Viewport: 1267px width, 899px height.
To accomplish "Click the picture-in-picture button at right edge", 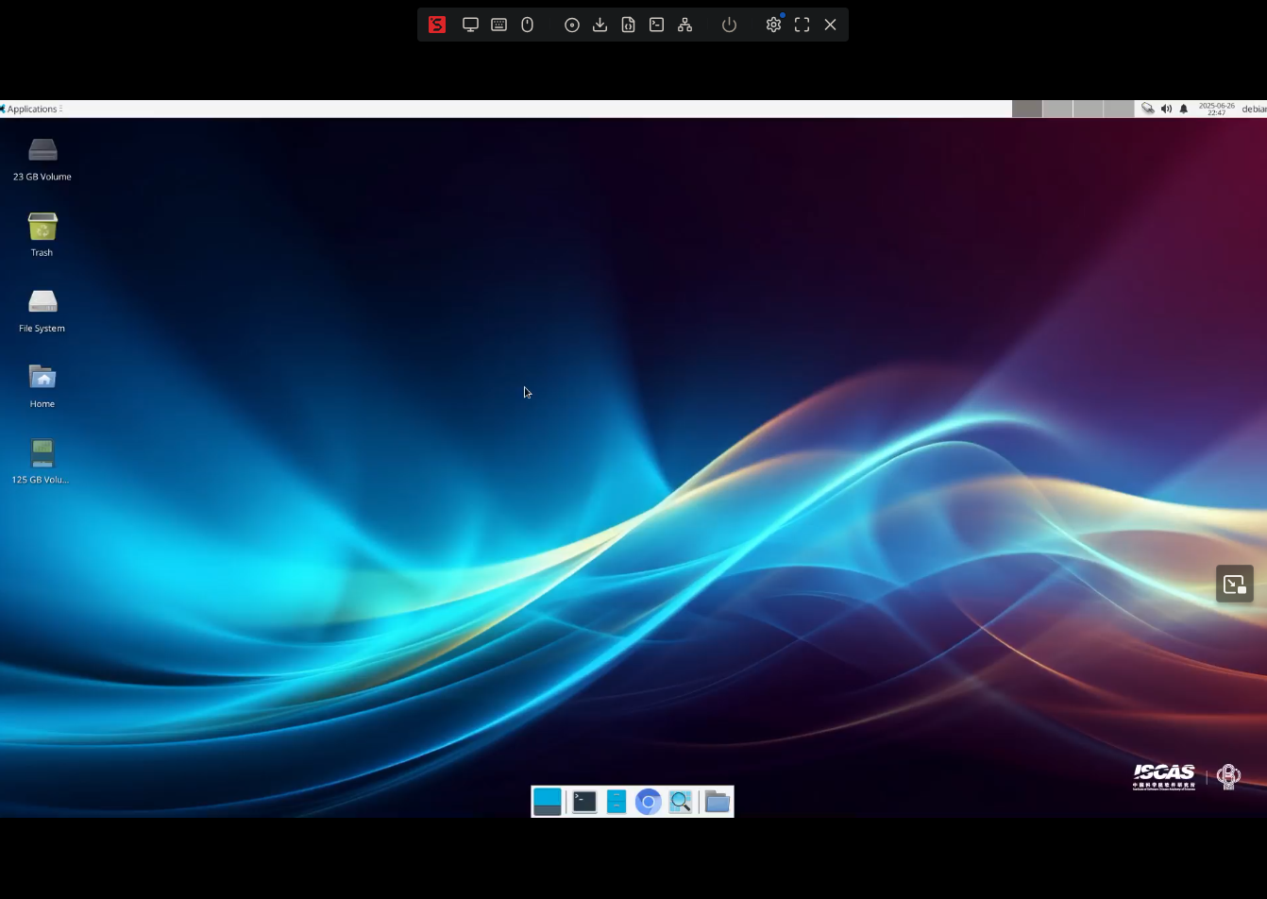I will tap(1234, 584).
